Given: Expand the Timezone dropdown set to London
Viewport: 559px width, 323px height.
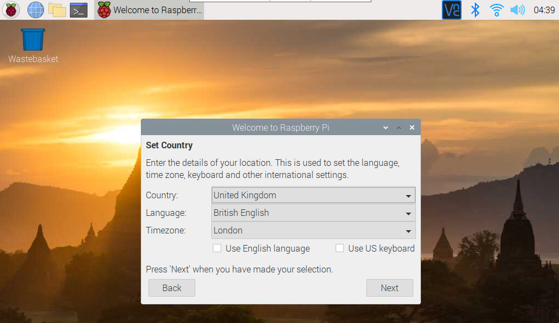Looking at the screenshot, I should coord(313,230).
